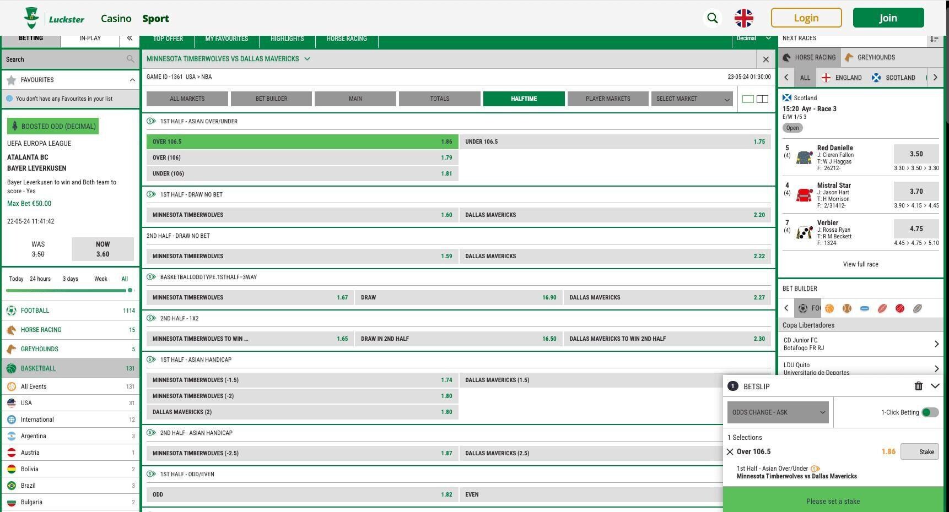Switch to Bet Builder market tab
This screenshot has width=949, height=512.
271,99
